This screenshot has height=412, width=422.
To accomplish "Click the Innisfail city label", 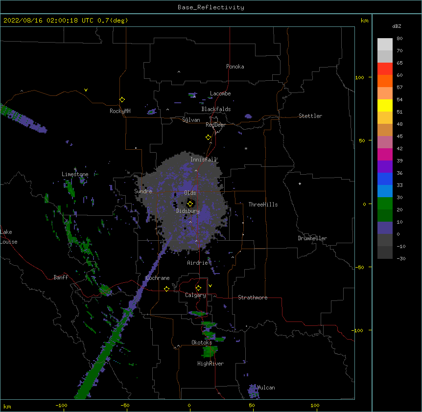I will point(203,160).
